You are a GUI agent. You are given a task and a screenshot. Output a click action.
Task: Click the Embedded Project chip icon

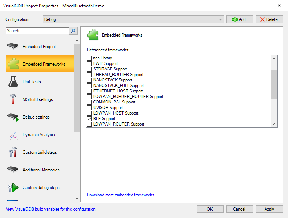click(x=12, y=46)
